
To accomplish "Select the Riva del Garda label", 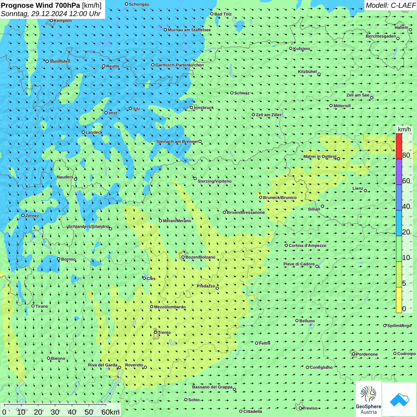I will point(103,365).
